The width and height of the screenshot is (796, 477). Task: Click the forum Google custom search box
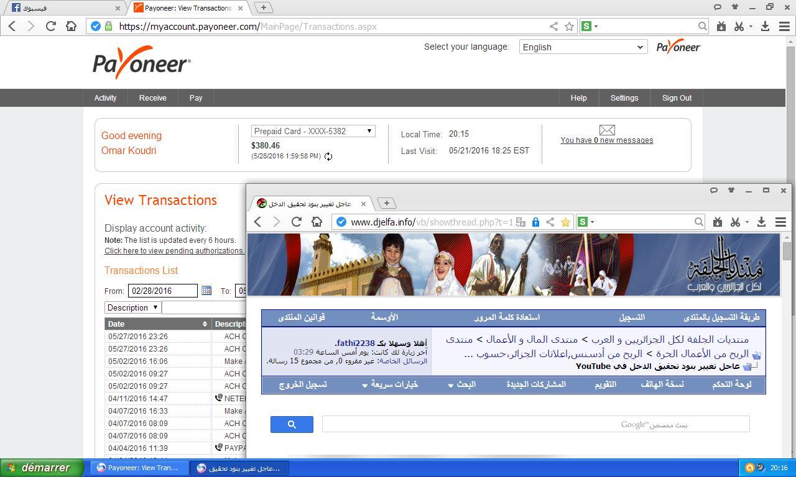[535, 424]
